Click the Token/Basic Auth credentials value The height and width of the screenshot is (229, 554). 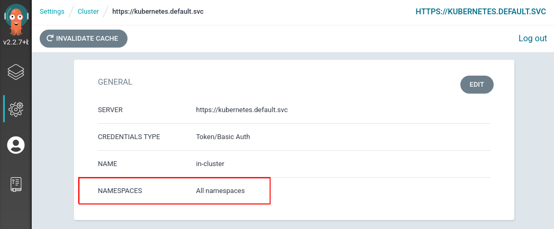click(x=223, y=136)
